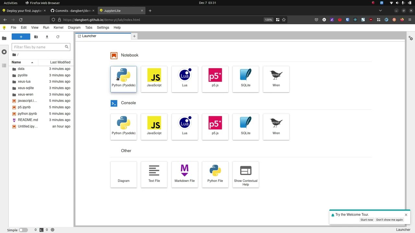The height and width of the screenshot is (233, 415).
Task: Open Lua console
Action: (184, 127)
